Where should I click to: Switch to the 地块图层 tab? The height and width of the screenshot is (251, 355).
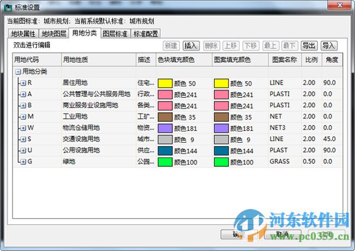pos(54,34)
